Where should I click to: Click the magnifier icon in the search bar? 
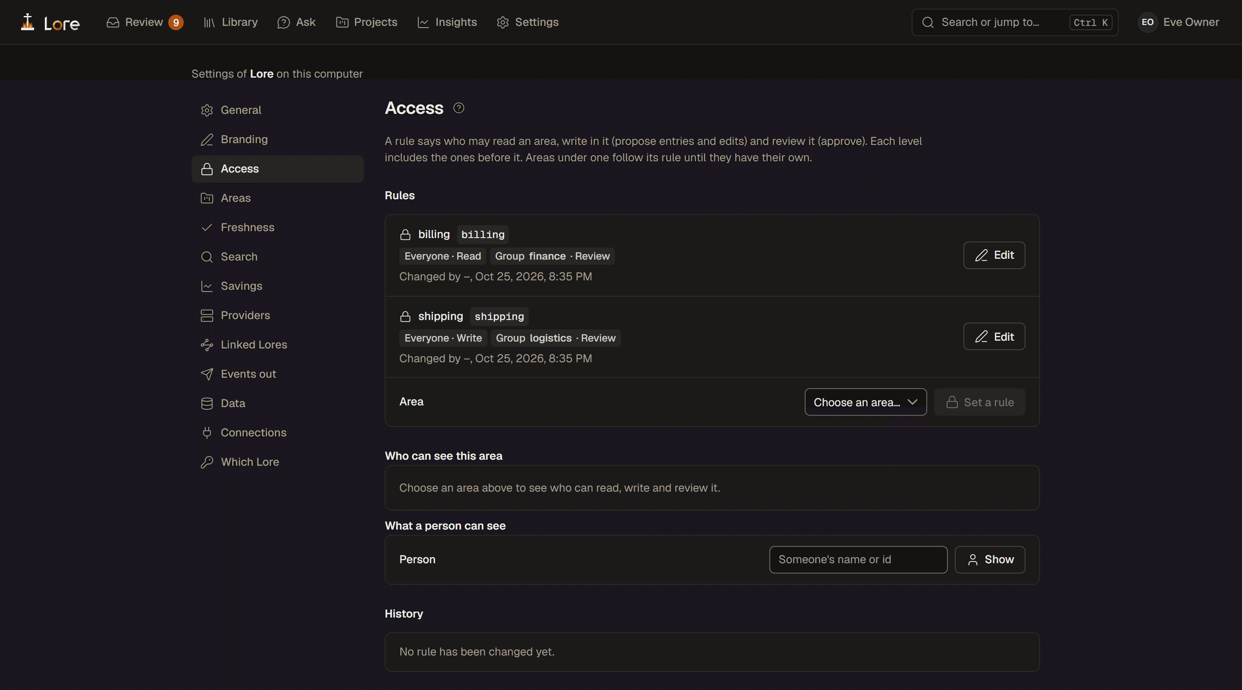pos(928,22)
